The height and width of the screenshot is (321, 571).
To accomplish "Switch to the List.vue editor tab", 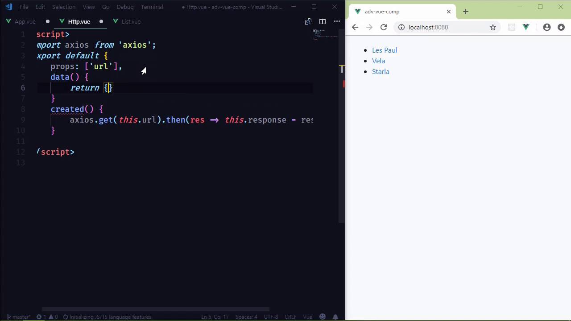I will click(131, 21).
